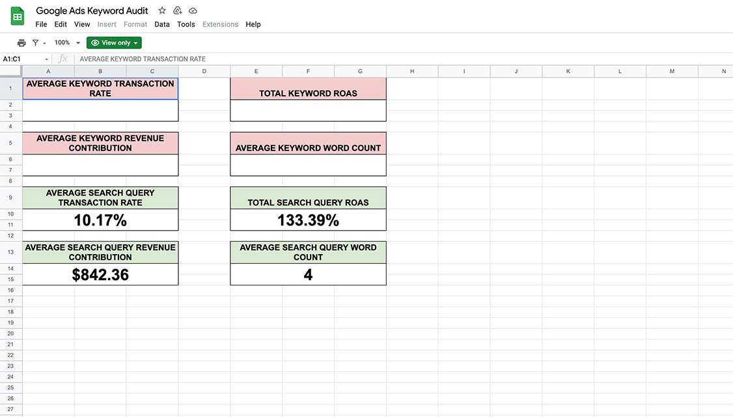Check the cloud document status icon
Viewport: 733px width, 417px height.
point(193,10)
